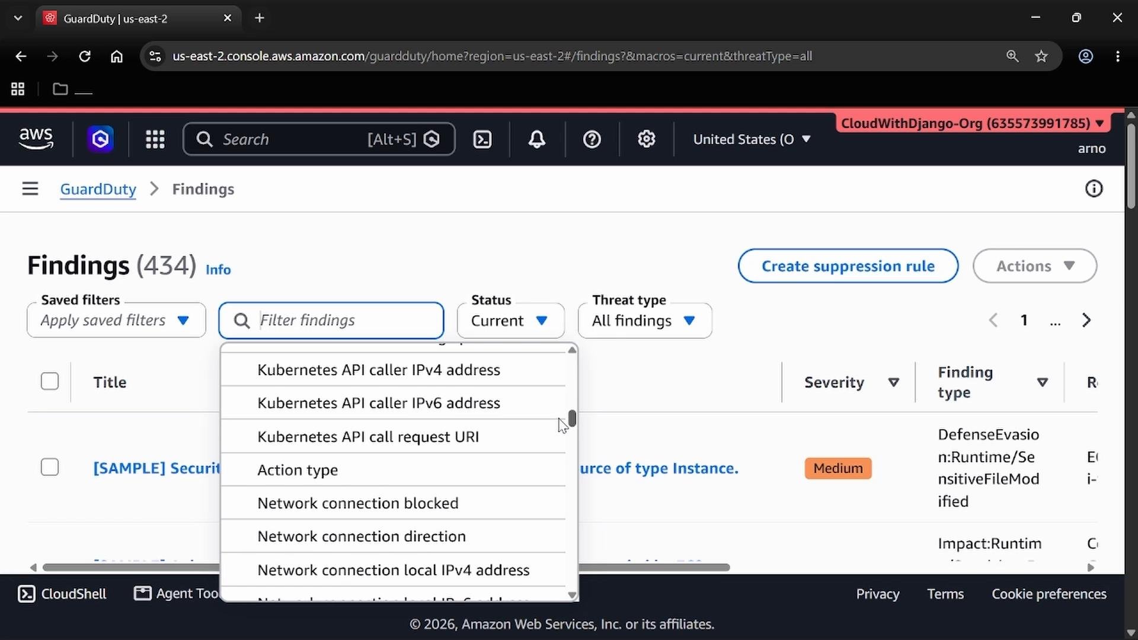
Task: Bookmark this page with star icon
Action: [x=1041, y=56]
